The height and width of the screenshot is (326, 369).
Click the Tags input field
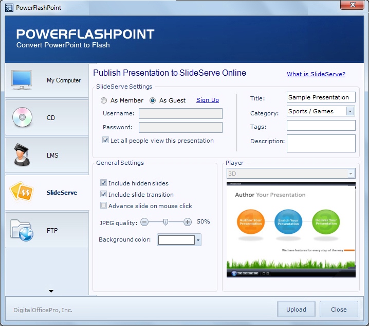[x=321, y=126]
